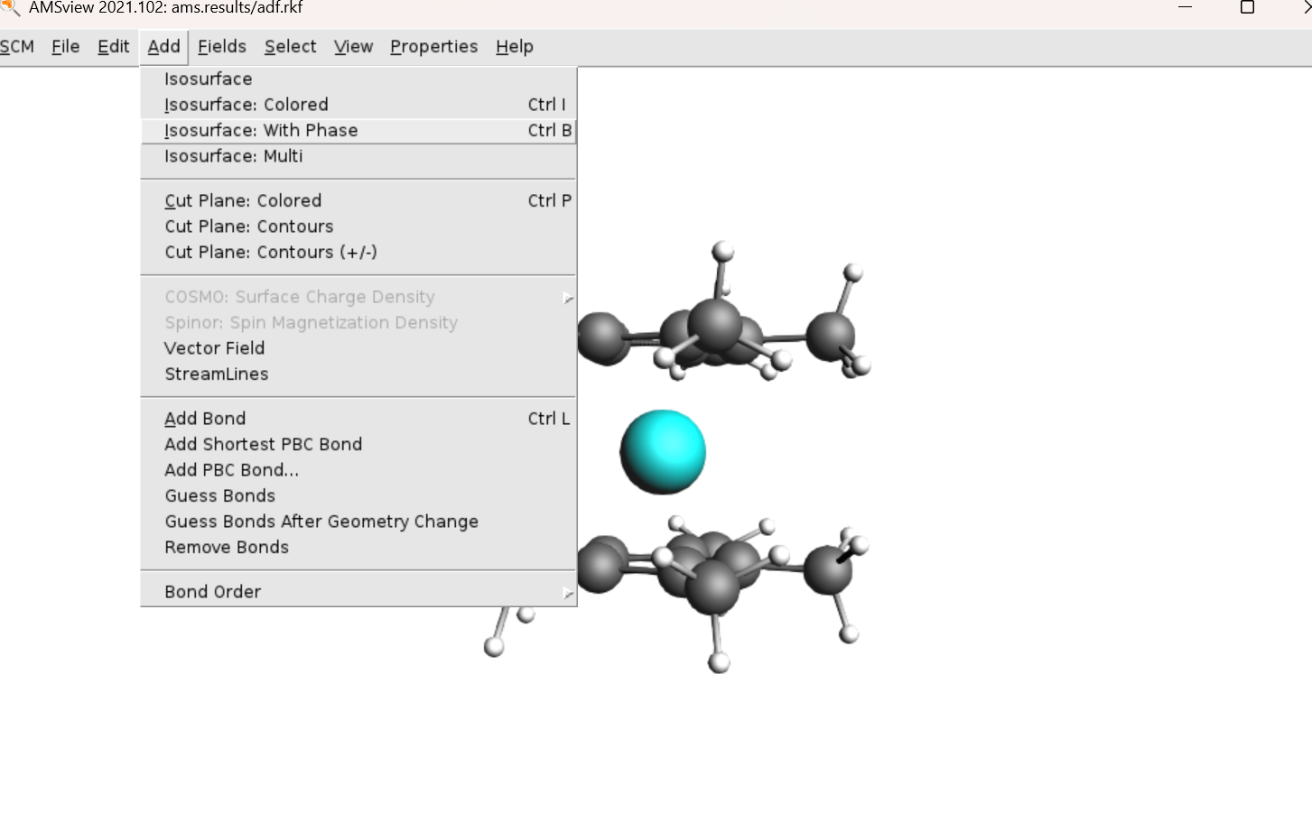
Task: Choose Isosurface: Colored from Add menu
Action: [358, 105]
